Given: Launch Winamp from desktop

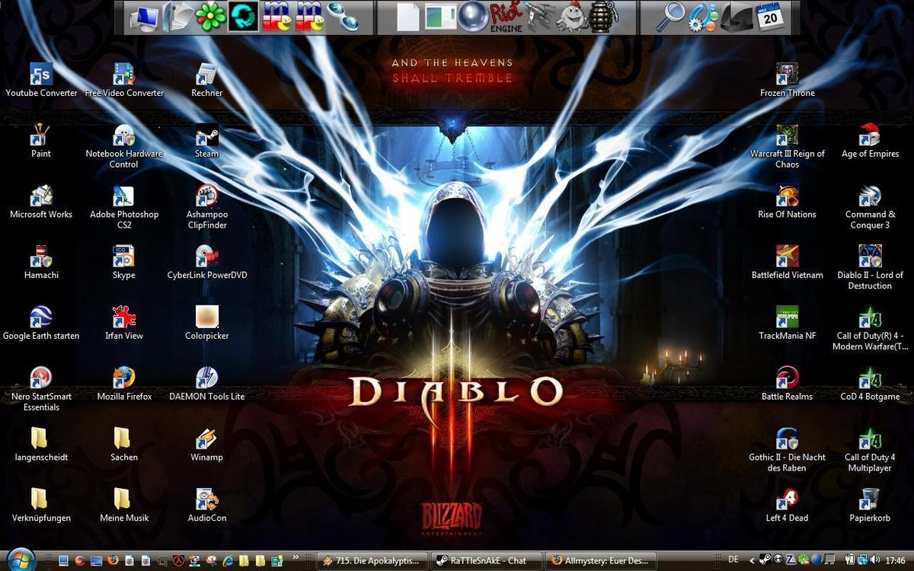Looking at the screenshot, I should (206, 439).
